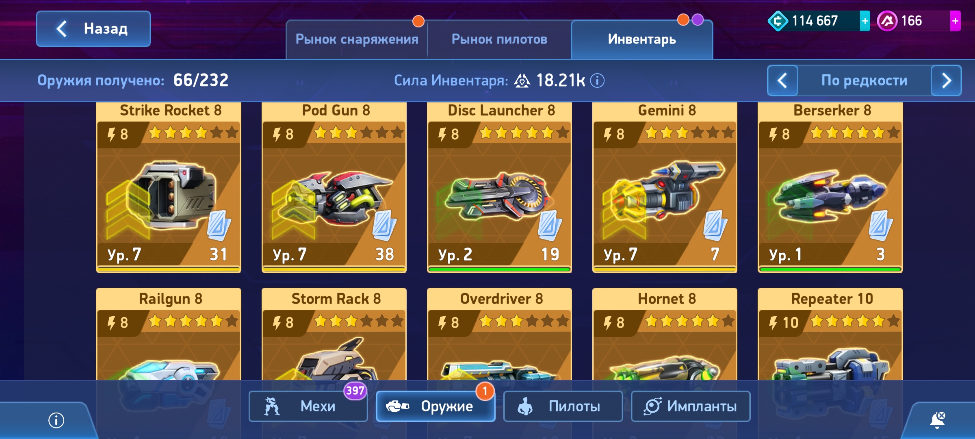Viewport: 975px width, 439px height.
Task: Click the Disc Launcher 8 green progress bar
Action: click(x=499, y=269)
